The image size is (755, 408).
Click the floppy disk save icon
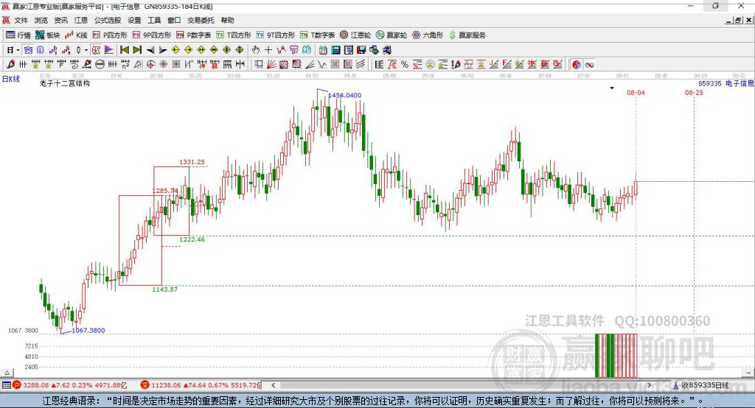point(361,50)
